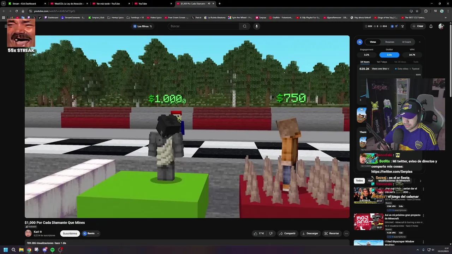
Task: Click the Suscribirme button
Action: click(70, 234)
